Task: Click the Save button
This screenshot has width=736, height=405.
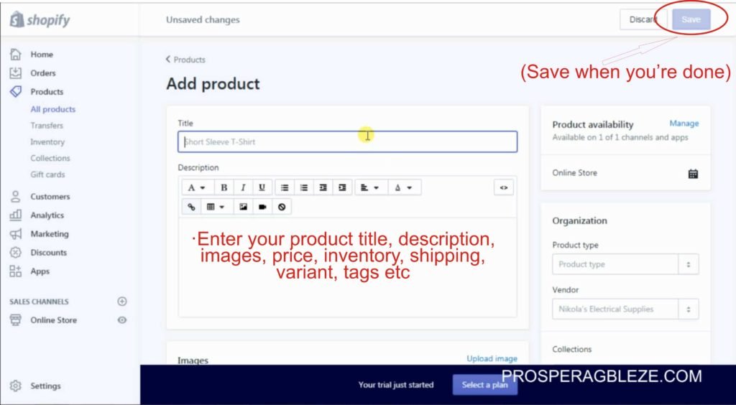Action: coord(691,19)
